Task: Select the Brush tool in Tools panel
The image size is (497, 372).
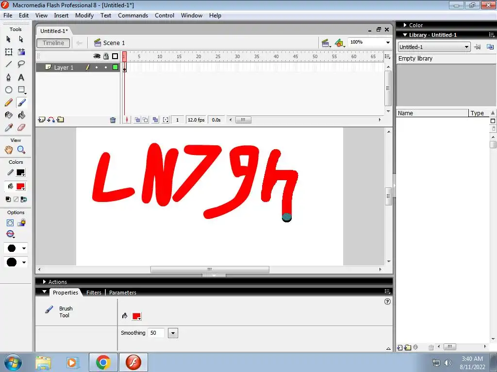Action: 21,103
